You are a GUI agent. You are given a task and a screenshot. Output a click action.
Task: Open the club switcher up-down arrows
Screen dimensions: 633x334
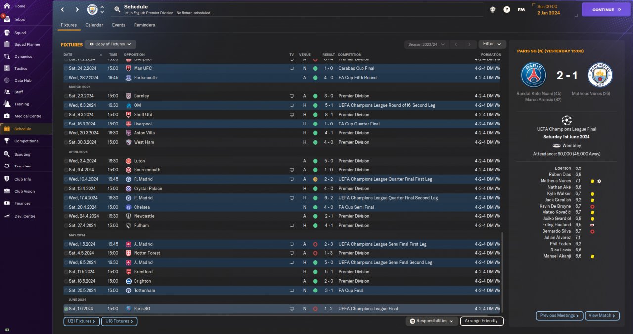coord(102,9)
